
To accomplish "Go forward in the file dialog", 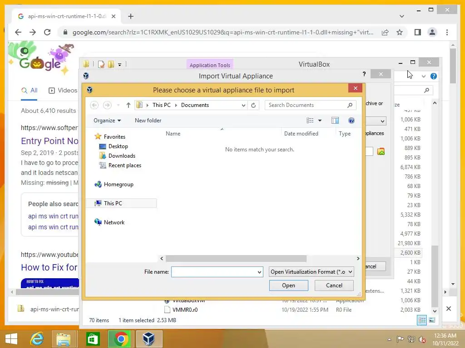I will click(107, 105).
